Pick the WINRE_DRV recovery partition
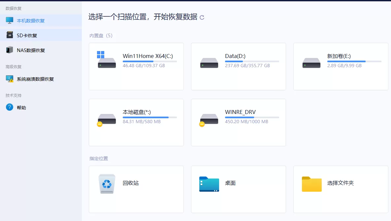 tap(238, 122)
